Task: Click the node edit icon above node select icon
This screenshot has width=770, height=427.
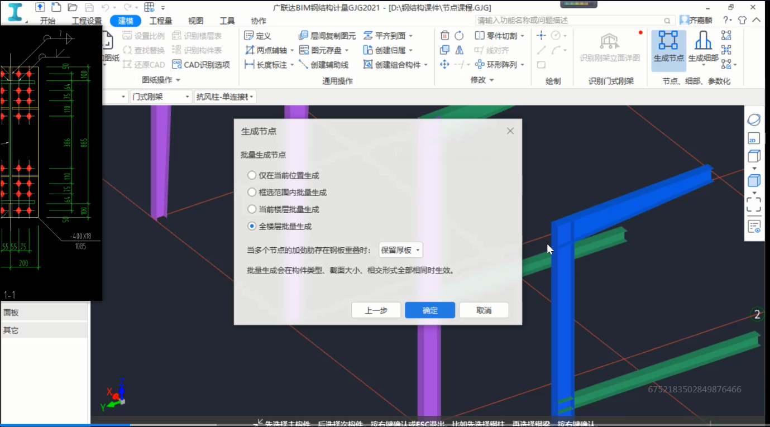Action: pyautogui.click(x=726, y=36)
